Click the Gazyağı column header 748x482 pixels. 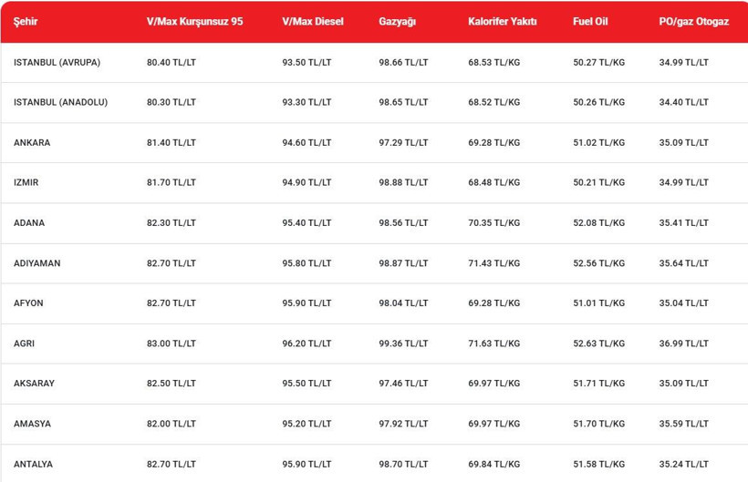click(398, 22)
